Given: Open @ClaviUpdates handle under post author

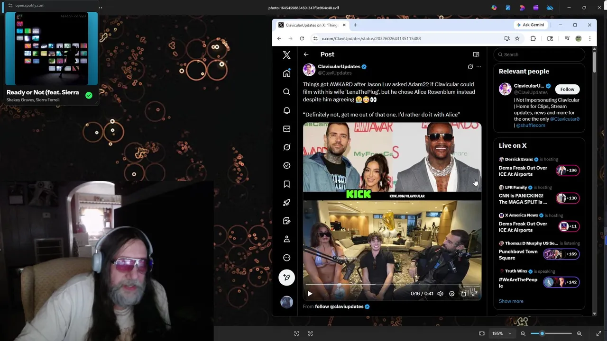Looking at the screenshot, I should [x=335, y=73].
